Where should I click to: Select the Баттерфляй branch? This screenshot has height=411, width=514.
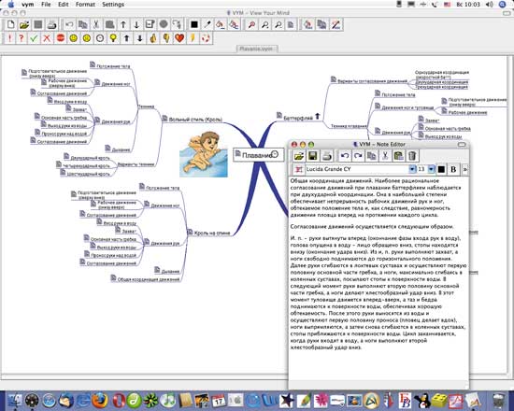point(298,118)
